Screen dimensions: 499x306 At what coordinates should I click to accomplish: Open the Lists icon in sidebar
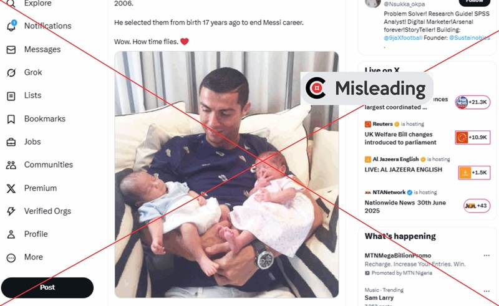pos(11,96)
